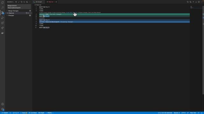Stage file2.txt with the plus icon
The image size is (204, 114).
click(x=29, y=13)
